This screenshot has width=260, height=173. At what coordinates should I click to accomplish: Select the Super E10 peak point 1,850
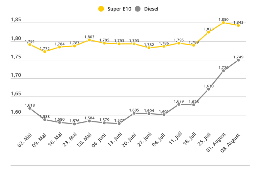click(224, 23)
